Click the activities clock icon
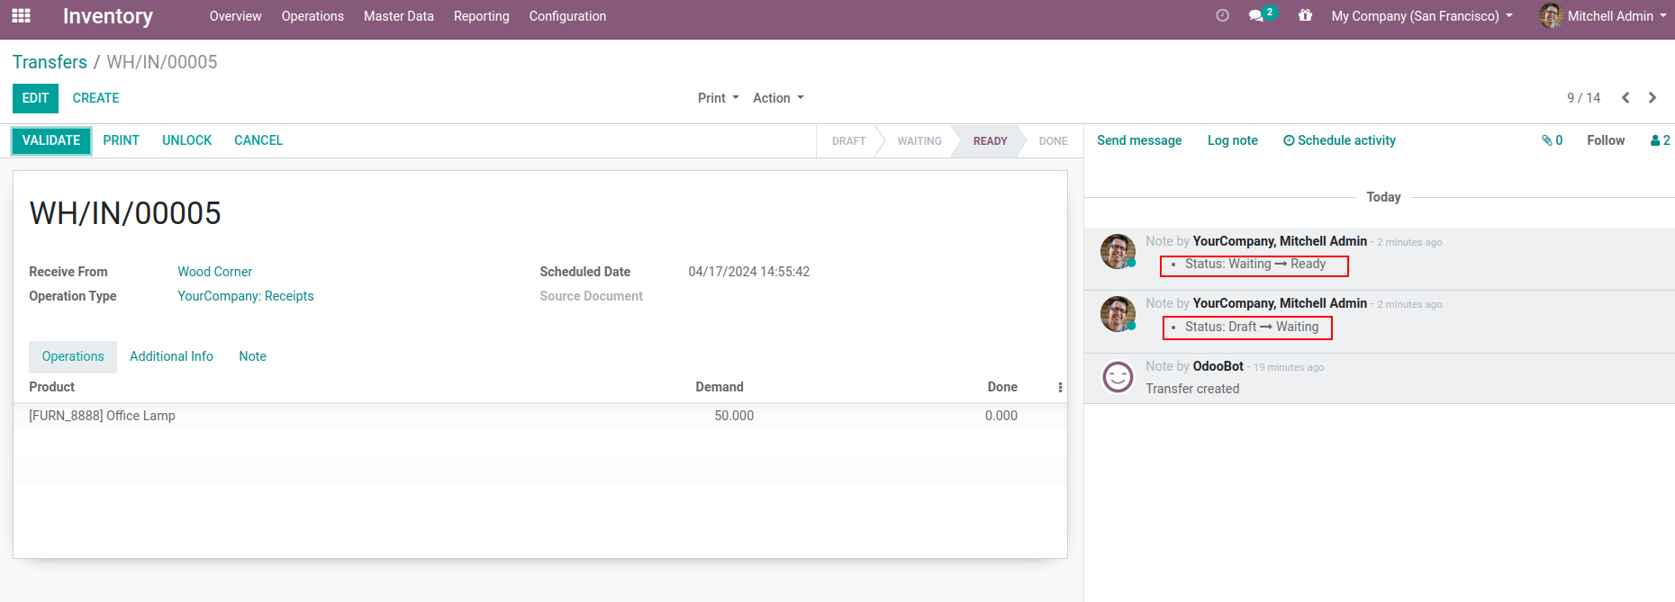The image size is (1675, 602). (x=1222, y=15)
